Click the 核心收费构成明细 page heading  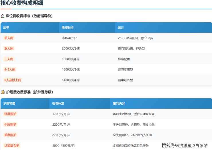(x=22, y=3)
